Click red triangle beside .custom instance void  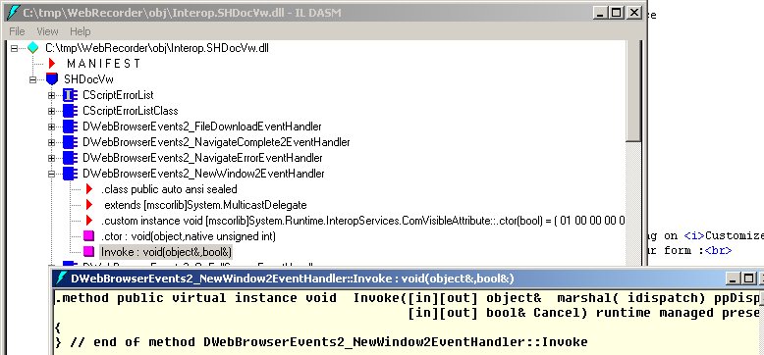pos(89,221)
